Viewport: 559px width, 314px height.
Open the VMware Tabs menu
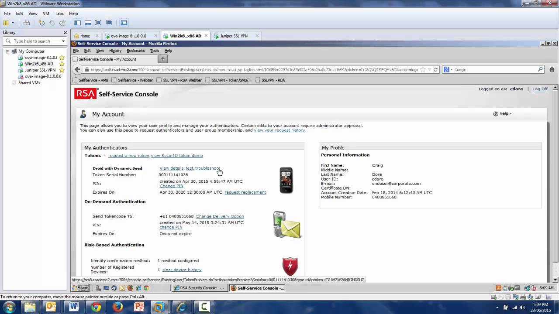pyautogui.click(x=59, y=14)
